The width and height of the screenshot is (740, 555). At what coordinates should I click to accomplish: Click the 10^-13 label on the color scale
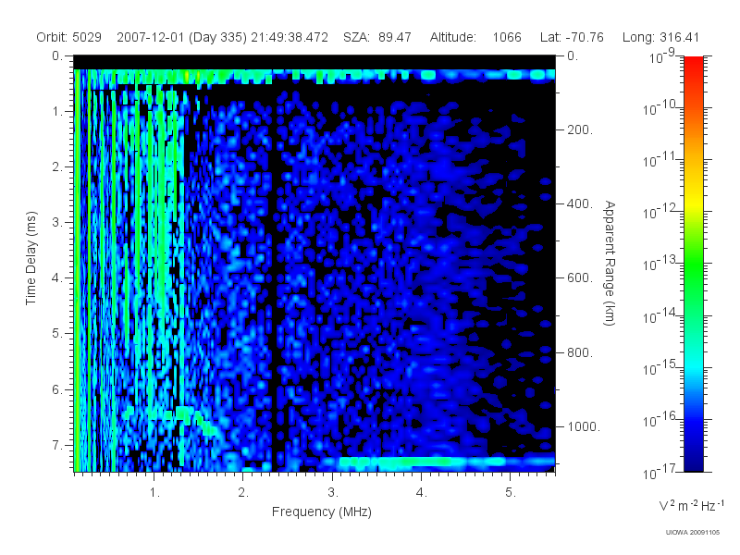point(660,264)
